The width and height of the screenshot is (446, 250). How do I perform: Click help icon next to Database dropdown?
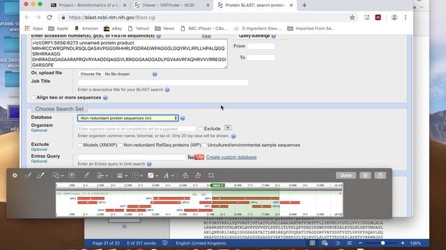183,118
